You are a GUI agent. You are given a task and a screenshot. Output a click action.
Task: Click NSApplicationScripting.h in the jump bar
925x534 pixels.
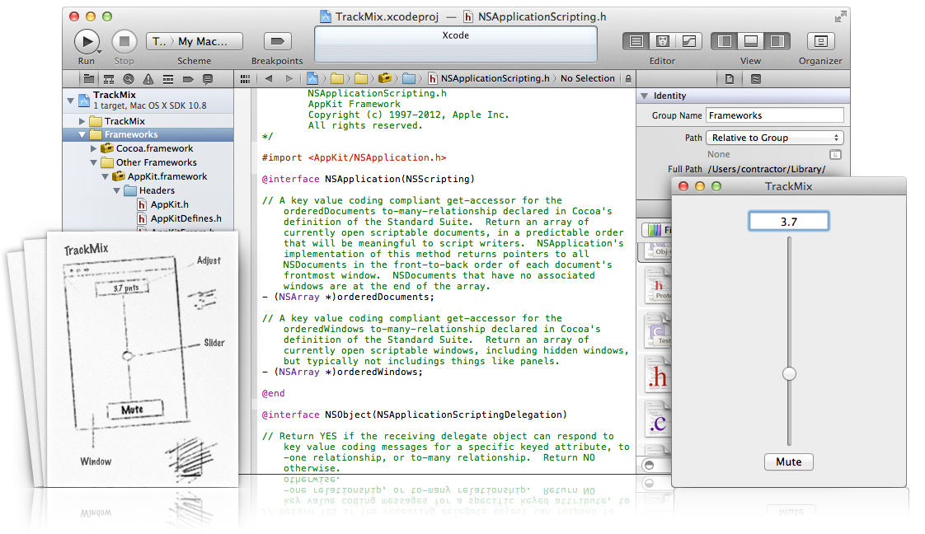click(x=489, y=78)
